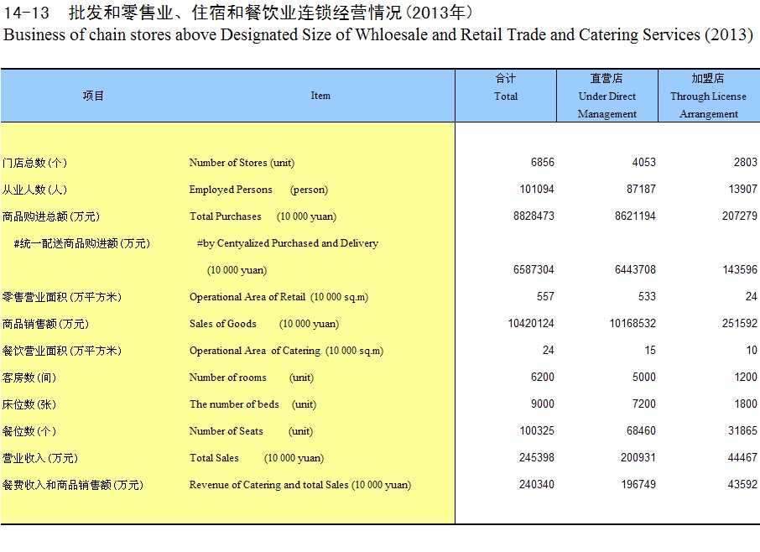Click the value 251592
760x552 pixels.
(739, 323)
